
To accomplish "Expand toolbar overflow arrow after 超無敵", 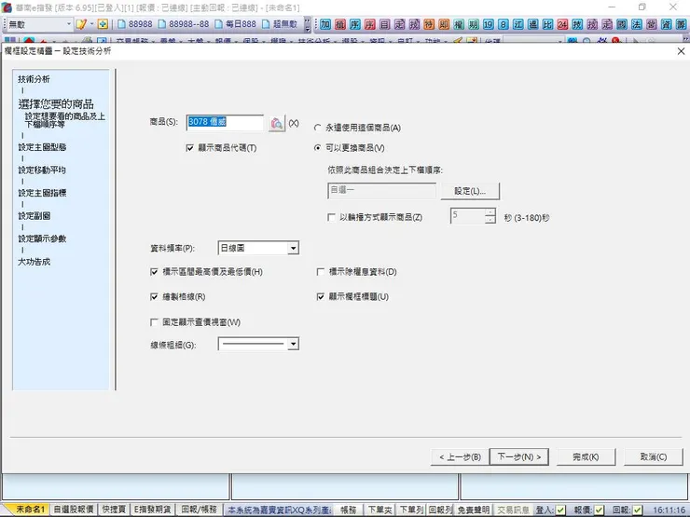I will pos(307,24).
